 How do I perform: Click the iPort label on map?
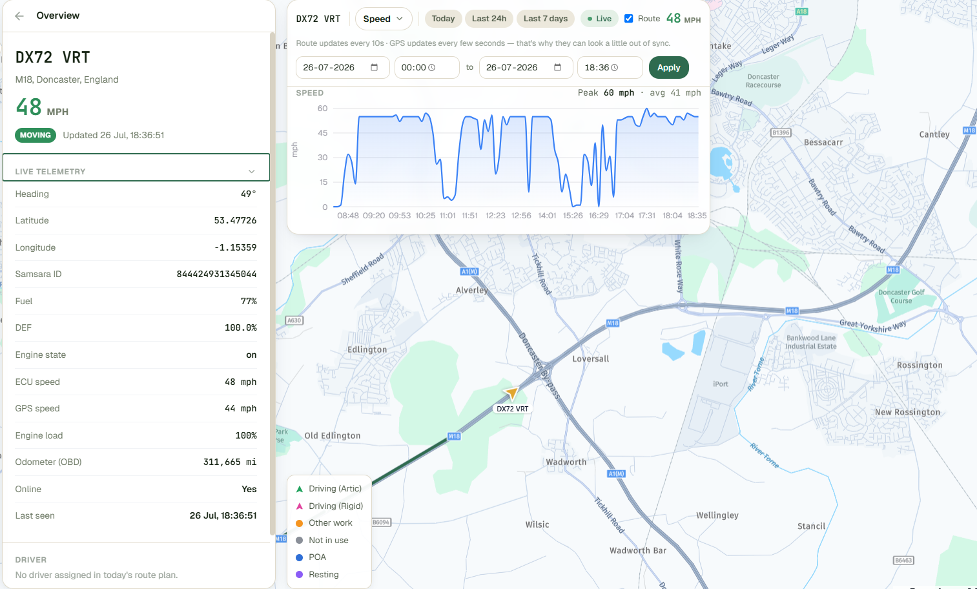[x=721, y=384]
